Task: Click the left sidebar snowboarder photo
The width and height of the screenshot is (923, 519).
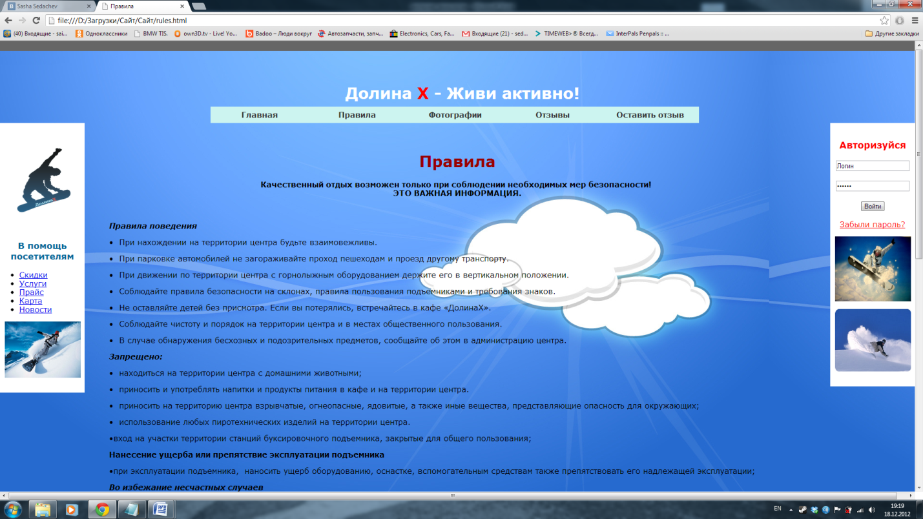Action: pyautogui.click(x=43, y=349)
